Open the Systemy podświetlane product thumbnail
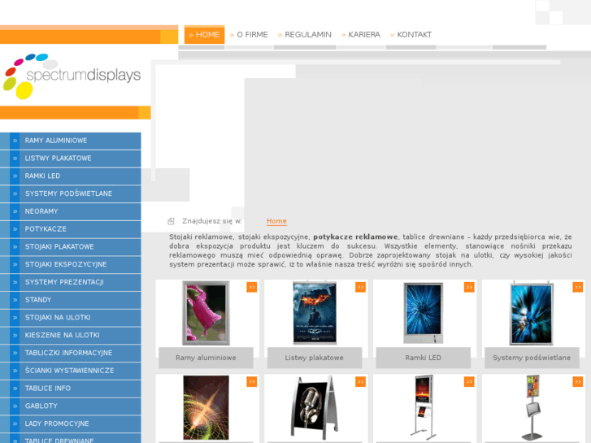Image resolution: width=591 pixels, height=443 pixels. pos(531,313)
